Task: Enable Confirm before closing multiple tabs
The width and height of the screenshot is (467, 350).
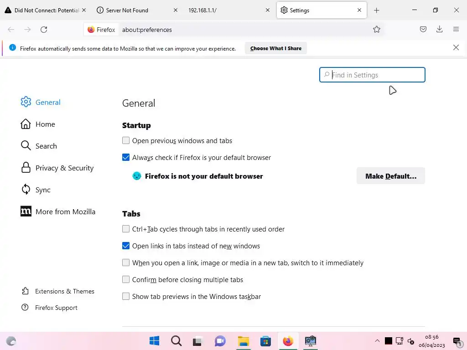Action: coord(126,279)
